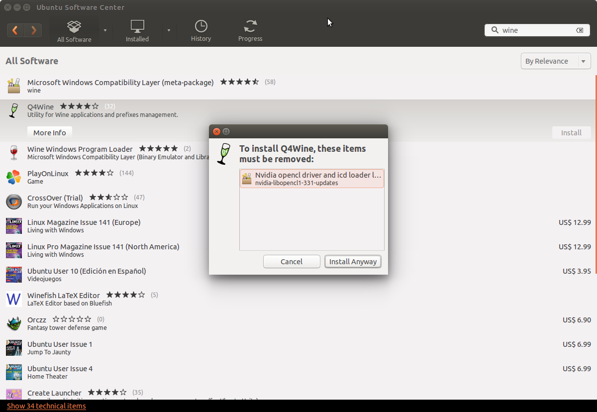597x412 pixels.
Task: Select the PlayOnLinux entry
Action: (48, 173)
